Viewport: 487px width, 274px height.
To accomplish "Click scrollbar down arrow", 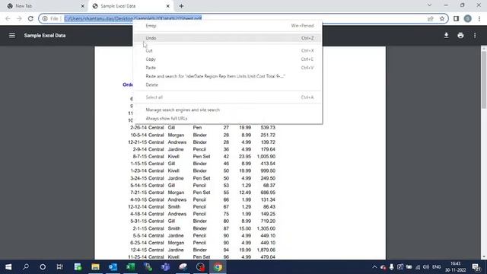I will tap(484, 257).
